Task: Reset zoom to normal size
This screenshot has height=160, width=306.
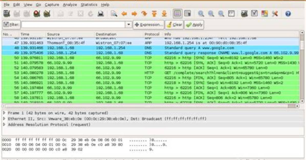Action: click(221, 14)
